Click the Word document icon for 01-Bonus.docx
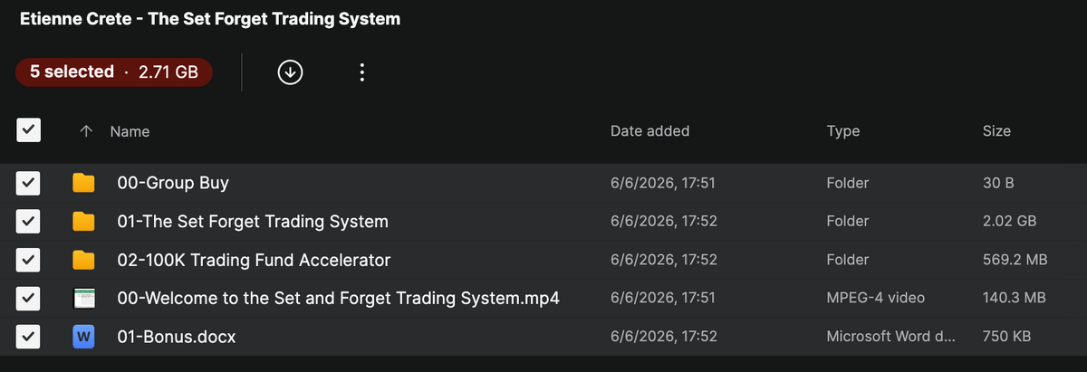1087x372 pixels. pos(83,338)
